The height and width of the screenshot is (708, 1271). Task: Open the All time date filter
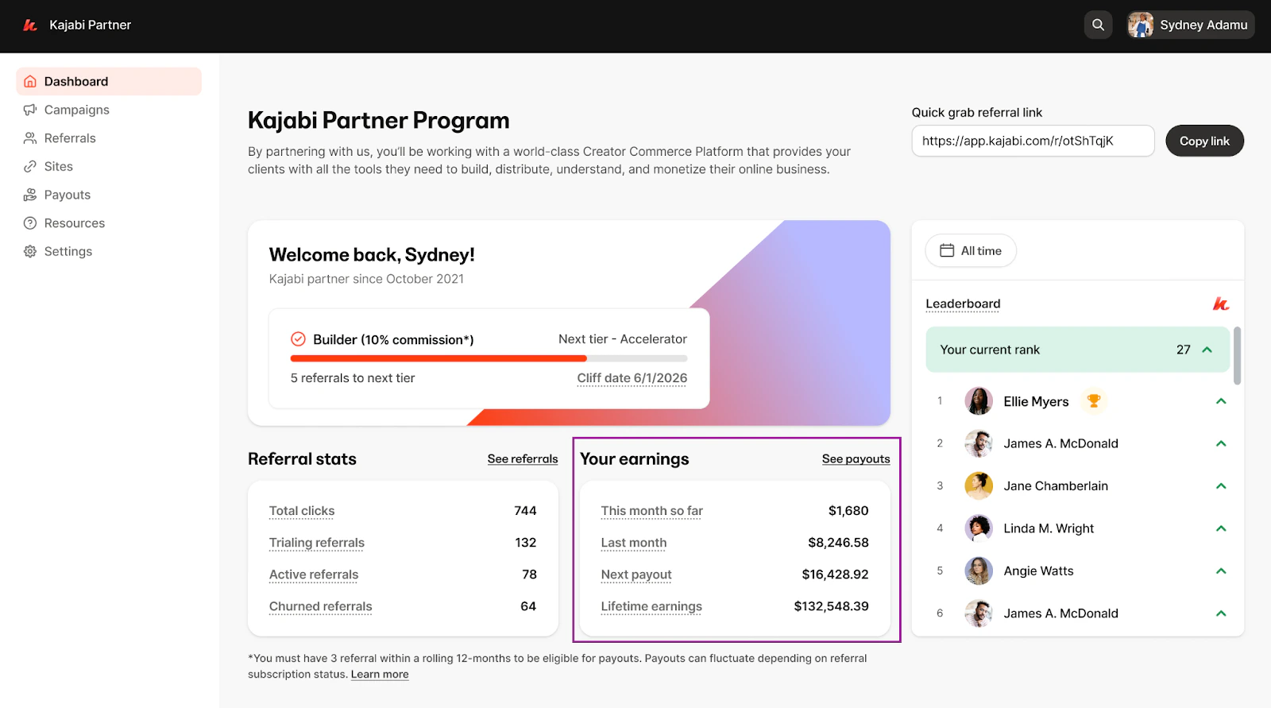(971, 250)
